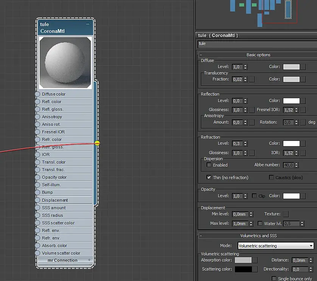317x281 pixels.
Task: Click the Bump input socket
Action: (x=37, y=192)
